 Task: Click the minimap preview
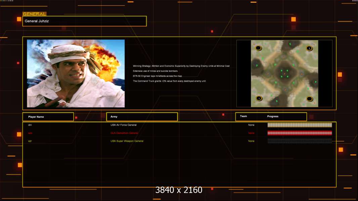point(284,73)
